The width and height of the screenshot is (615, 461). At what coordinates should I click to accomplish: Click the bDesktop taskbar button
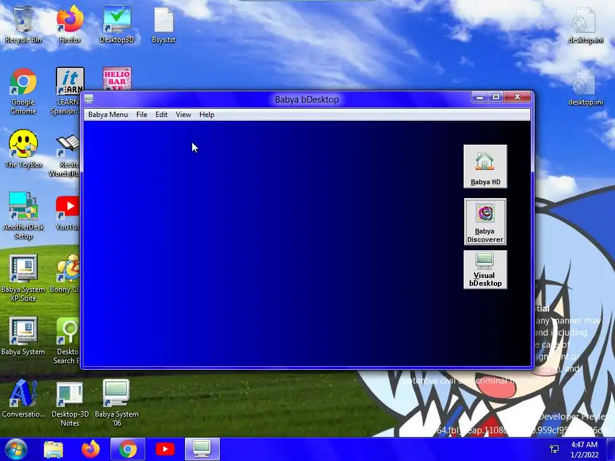[202, 449]
